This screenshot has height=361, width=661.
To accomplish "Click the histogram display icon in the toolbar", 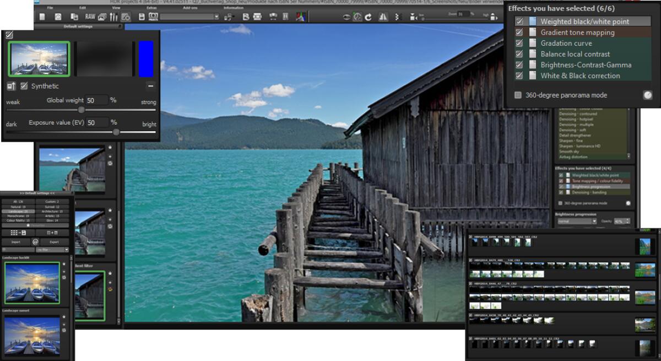I will coord(300,16).
